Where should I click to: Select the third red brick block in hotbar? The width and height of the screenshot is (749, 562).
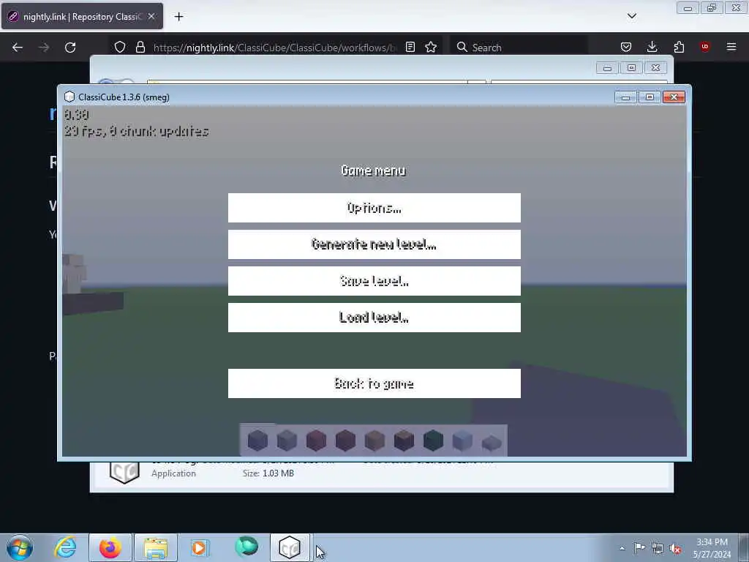pos(316,441)
